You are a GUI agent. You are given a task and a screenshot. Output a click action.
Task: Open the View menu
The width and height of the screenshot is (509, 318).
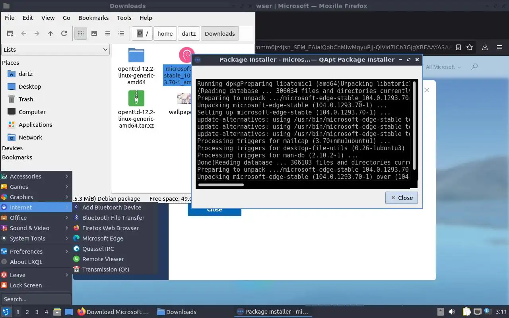[x=48, y=17]
